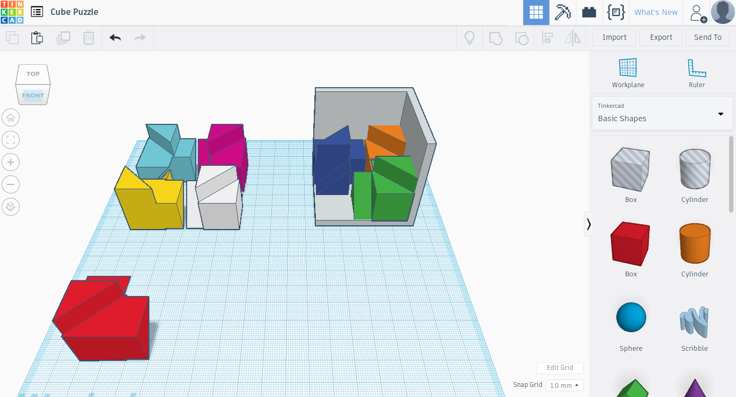Open the Codeblocks shape generator icon
736x397 pixels.
tap(616, 12)
